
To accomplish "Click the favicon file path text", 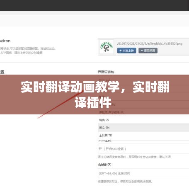I will pyautogui.click(x=150, y=44).
